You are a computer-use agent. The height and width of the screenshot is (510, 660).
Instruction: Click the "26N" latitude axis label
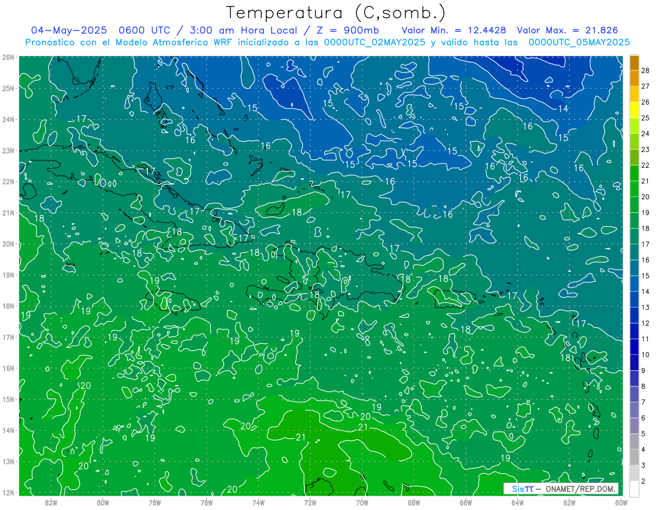point(8,57)
